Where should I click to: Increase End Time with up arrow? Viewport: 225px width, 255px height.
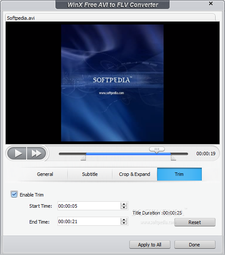tap(124, 220)
